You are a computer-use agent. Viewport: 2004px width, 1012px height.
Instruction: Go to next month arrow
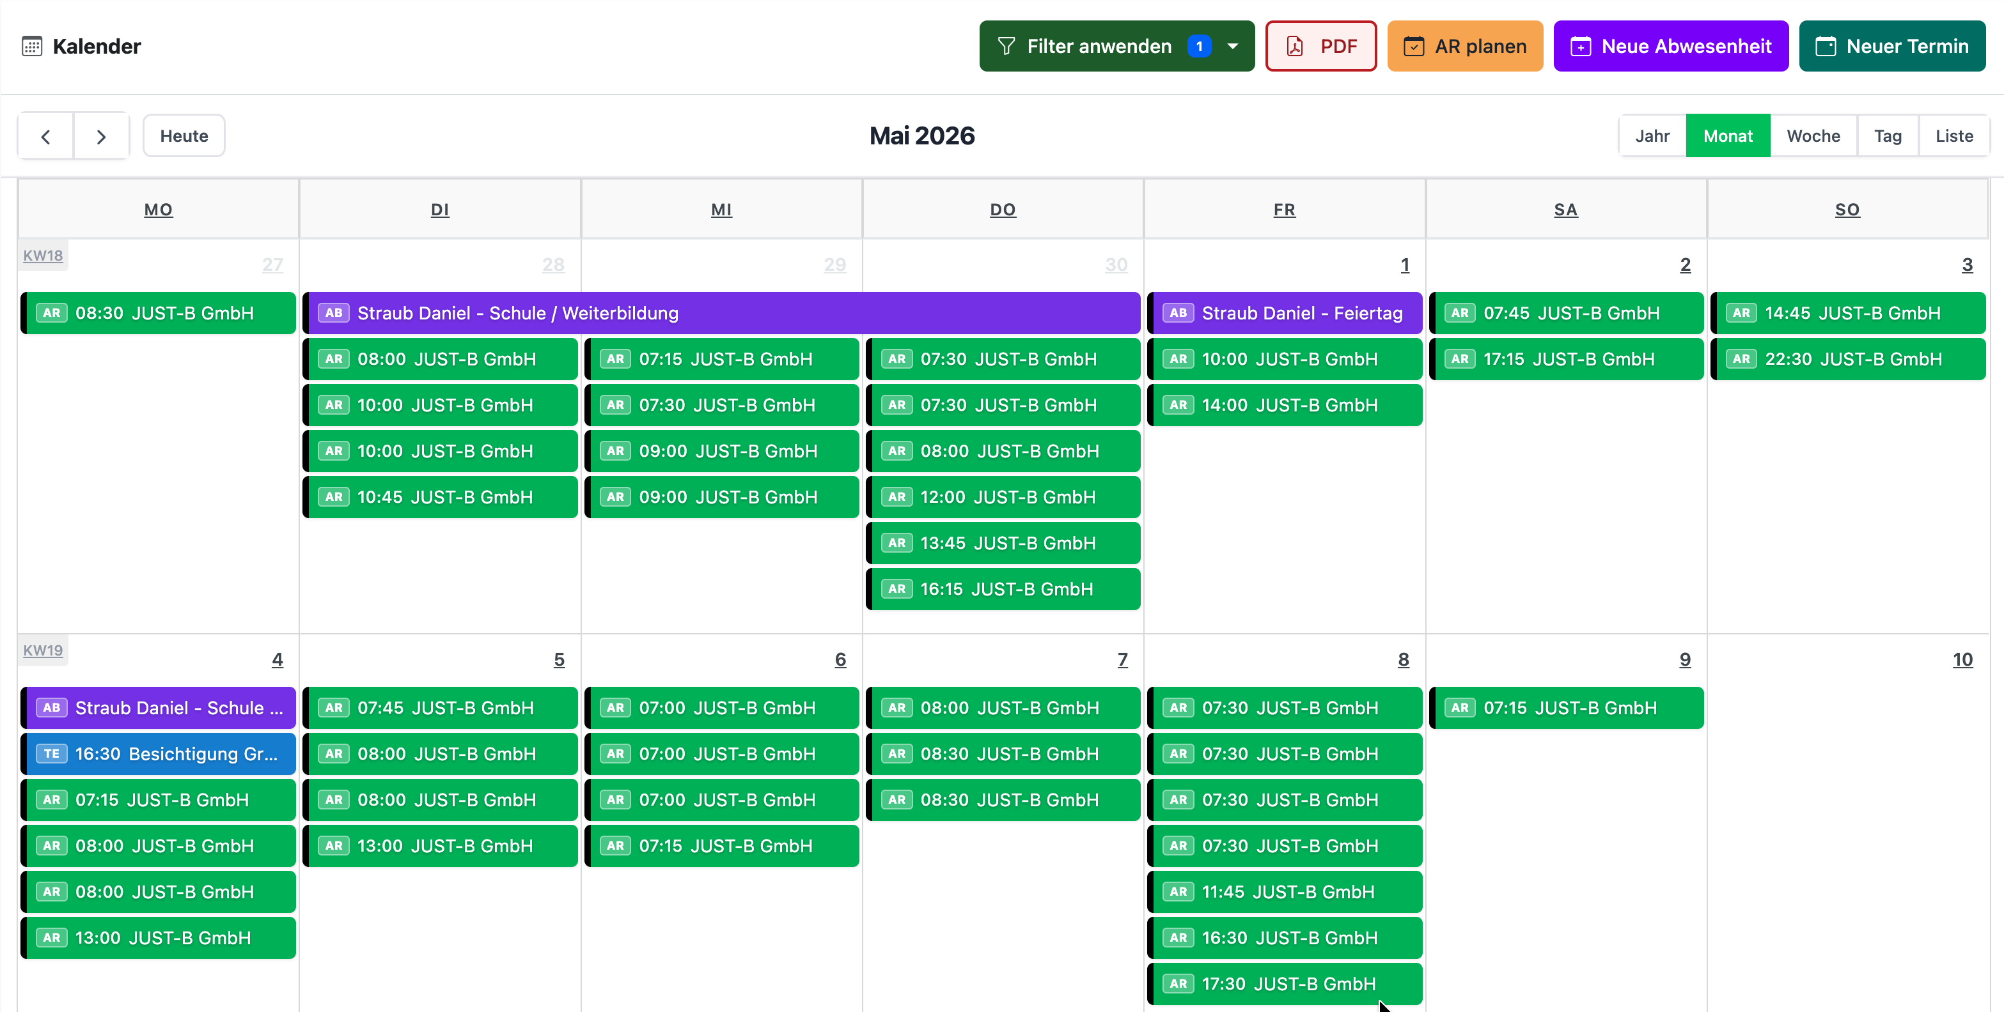(x=101, y=136)
